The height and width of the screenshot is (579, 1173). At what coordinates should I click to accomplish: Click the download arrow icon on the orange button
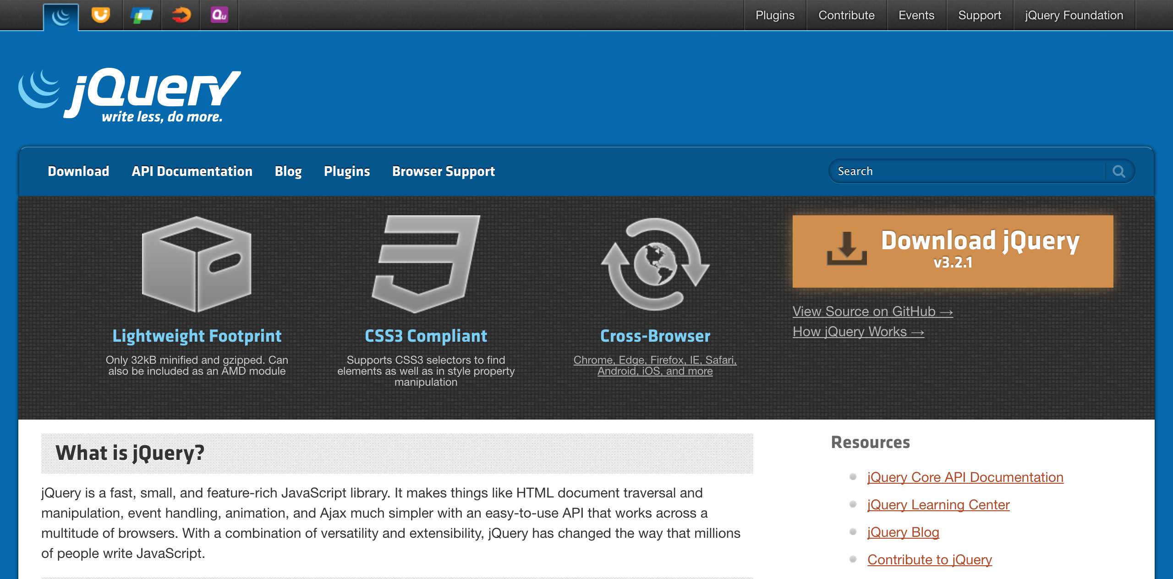point(847,251)
